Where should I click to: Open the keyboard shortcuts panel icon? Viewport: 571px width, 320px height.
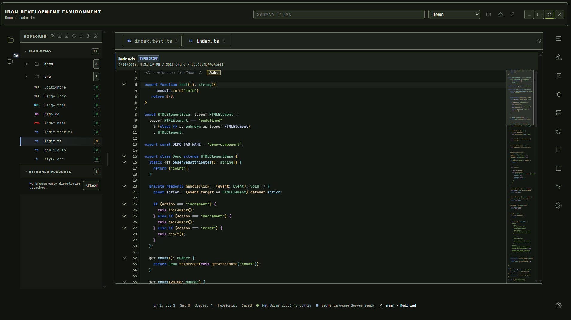(559, 150)
